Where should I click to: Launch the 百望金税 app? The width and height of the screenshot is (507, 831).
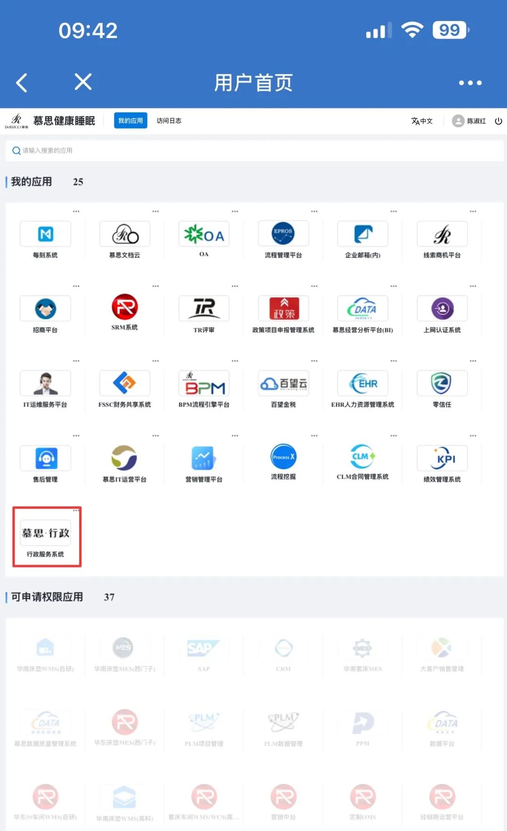coord(283,383)
